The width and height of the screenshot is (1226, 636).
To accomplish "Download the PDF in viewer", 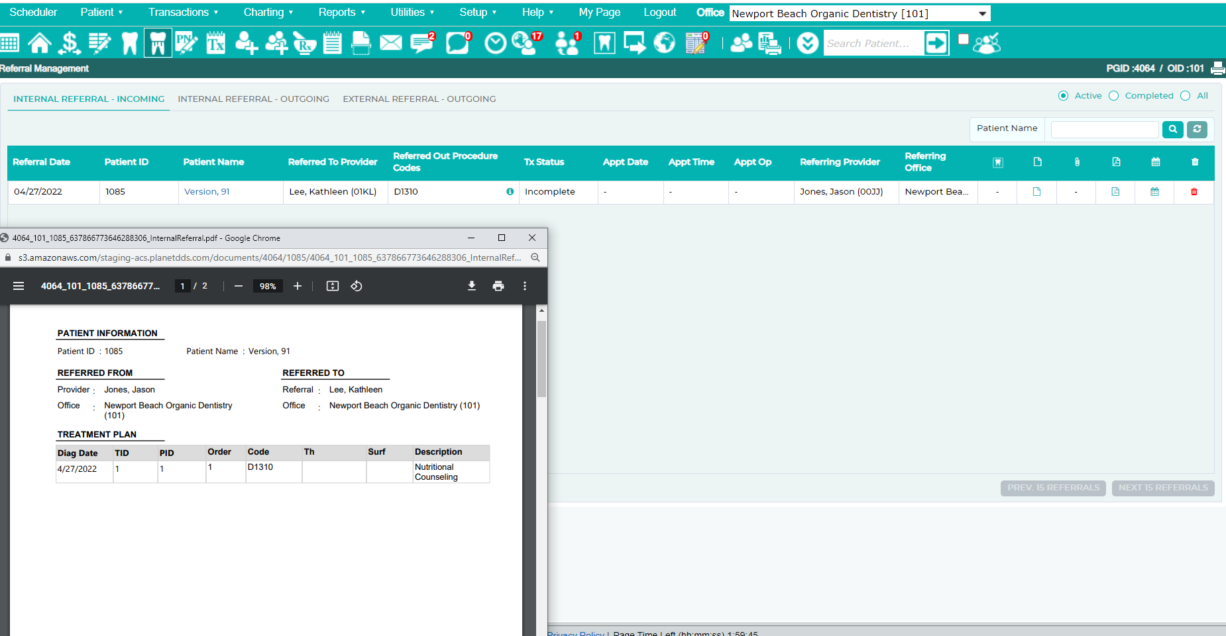I will coord(472,286).
